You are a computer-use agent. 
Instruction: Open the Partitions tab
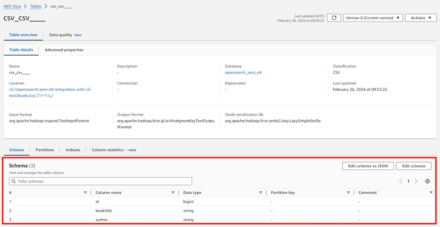(x=45, y=150)
